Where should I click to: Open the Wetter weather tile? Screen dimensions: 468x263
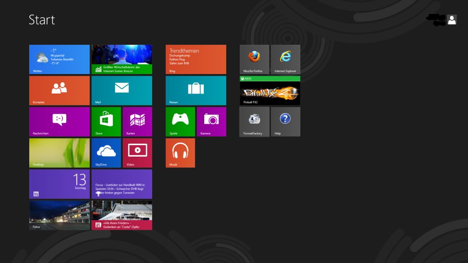tap(59, 59)
